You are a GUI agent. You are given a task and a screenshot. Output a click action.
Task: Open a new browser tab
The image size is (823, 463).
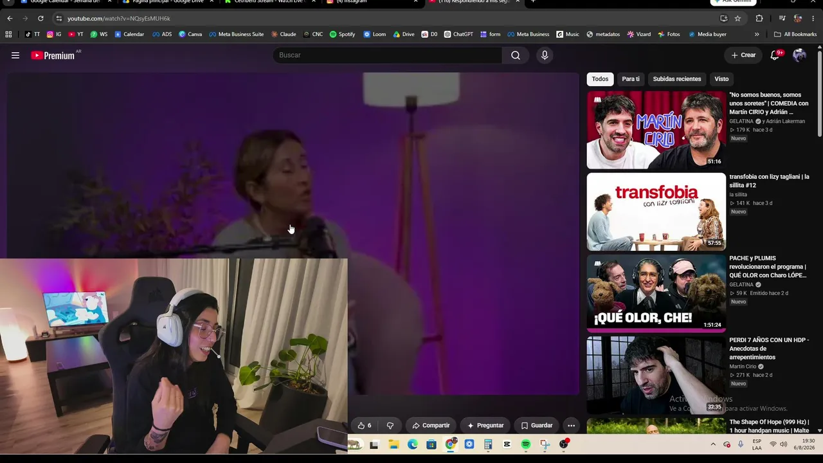(x=533, y=3)
